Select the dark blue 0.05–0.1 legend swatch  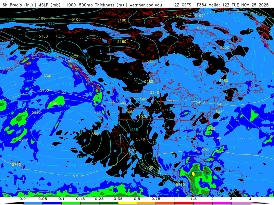[52, 203]
